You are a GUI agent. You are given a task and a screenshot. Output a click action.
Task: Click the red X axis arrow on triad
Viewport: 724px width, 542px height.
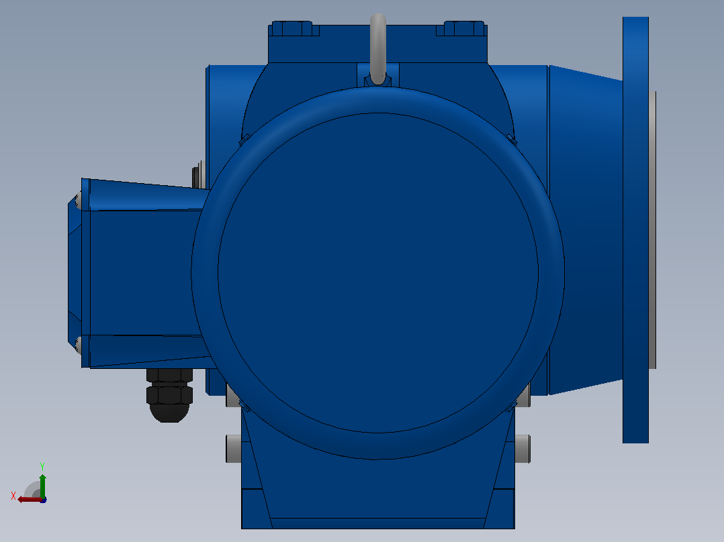(29, 500)
